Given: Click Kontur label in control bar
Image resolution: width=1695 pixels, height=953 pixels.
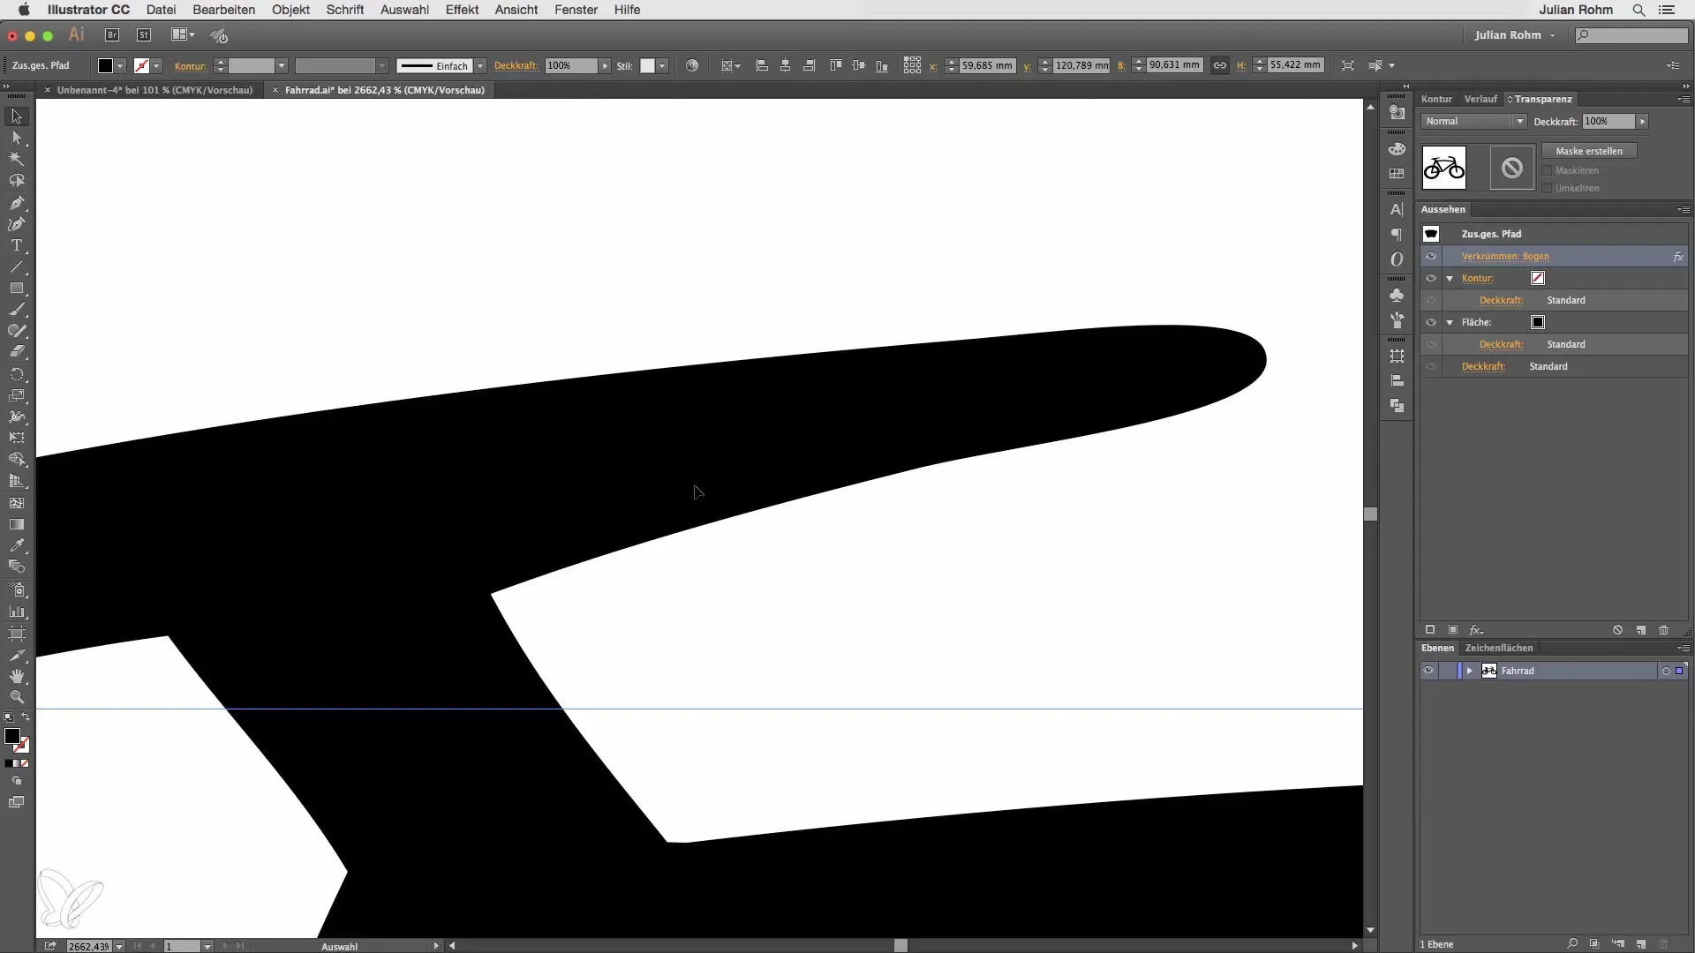Looking at the screenshot, I should click(191, 66).
